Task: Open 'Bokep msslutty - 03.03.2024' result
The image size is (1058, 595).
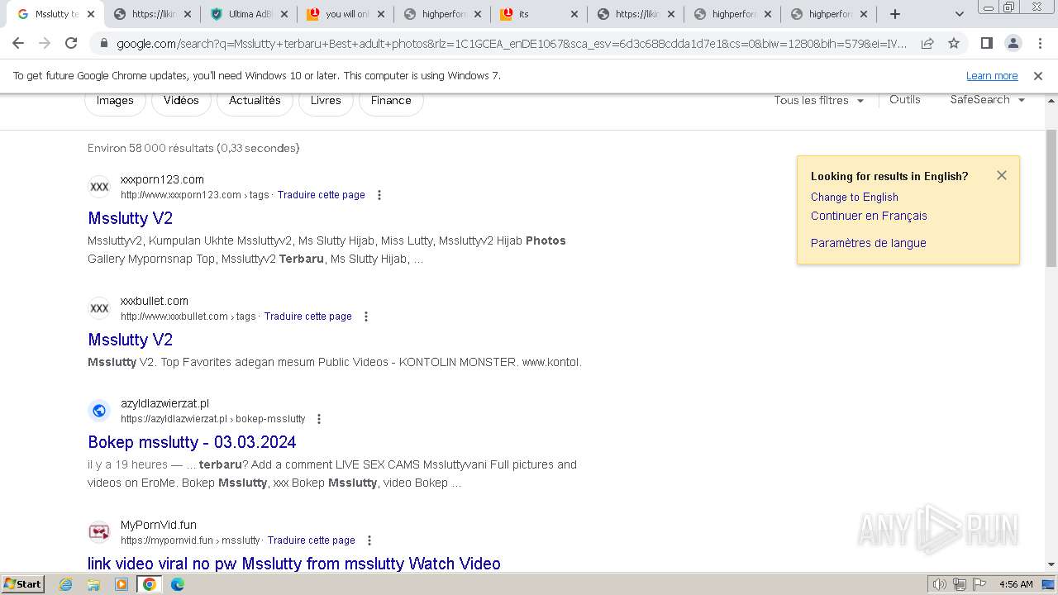Action: (192, 442)
